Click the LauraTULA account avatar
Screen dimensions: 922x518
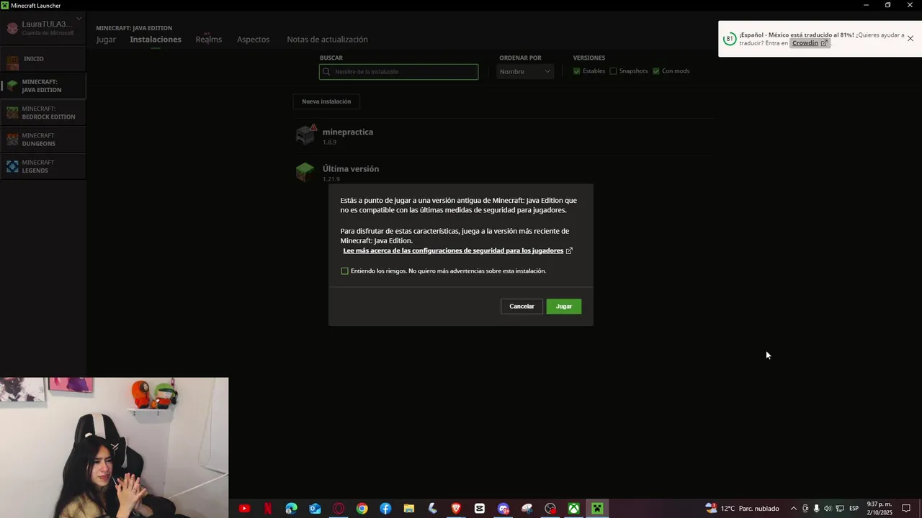point(12,28)
